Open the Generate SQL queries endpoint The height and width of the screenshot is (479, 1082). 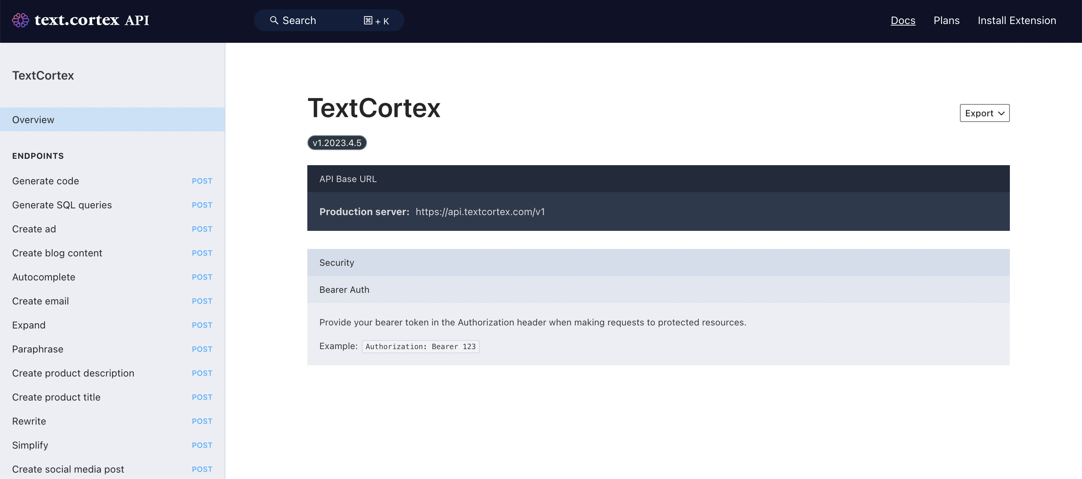pos(62,205)
